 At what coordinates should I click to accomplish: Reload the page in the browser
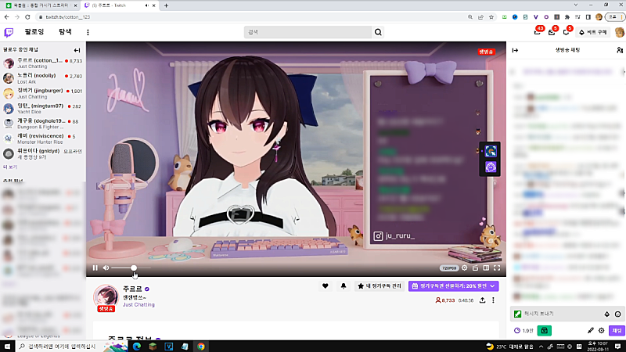pos(27,17)
